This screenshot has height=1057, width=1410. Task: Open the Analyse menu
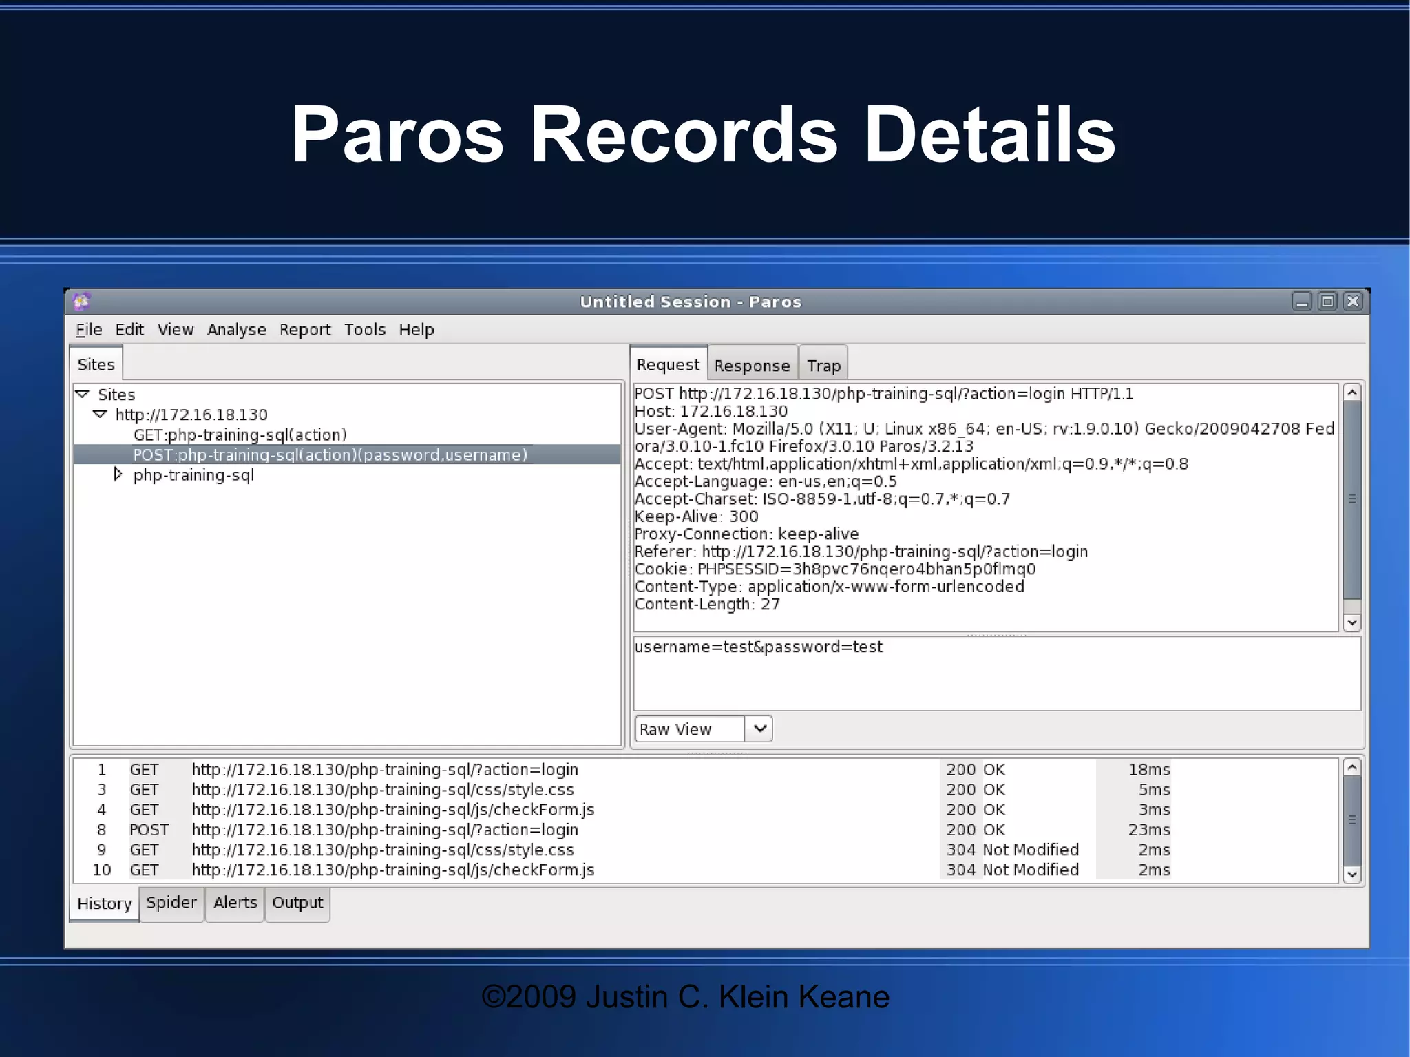[236, 330]
